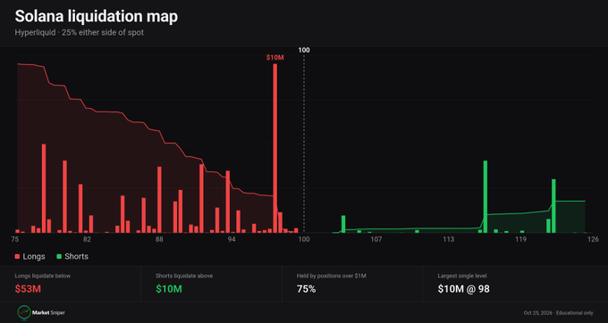Click the red Longs legend swatch
This screenshot has height=323, width=608.
[x=17, y=256]
